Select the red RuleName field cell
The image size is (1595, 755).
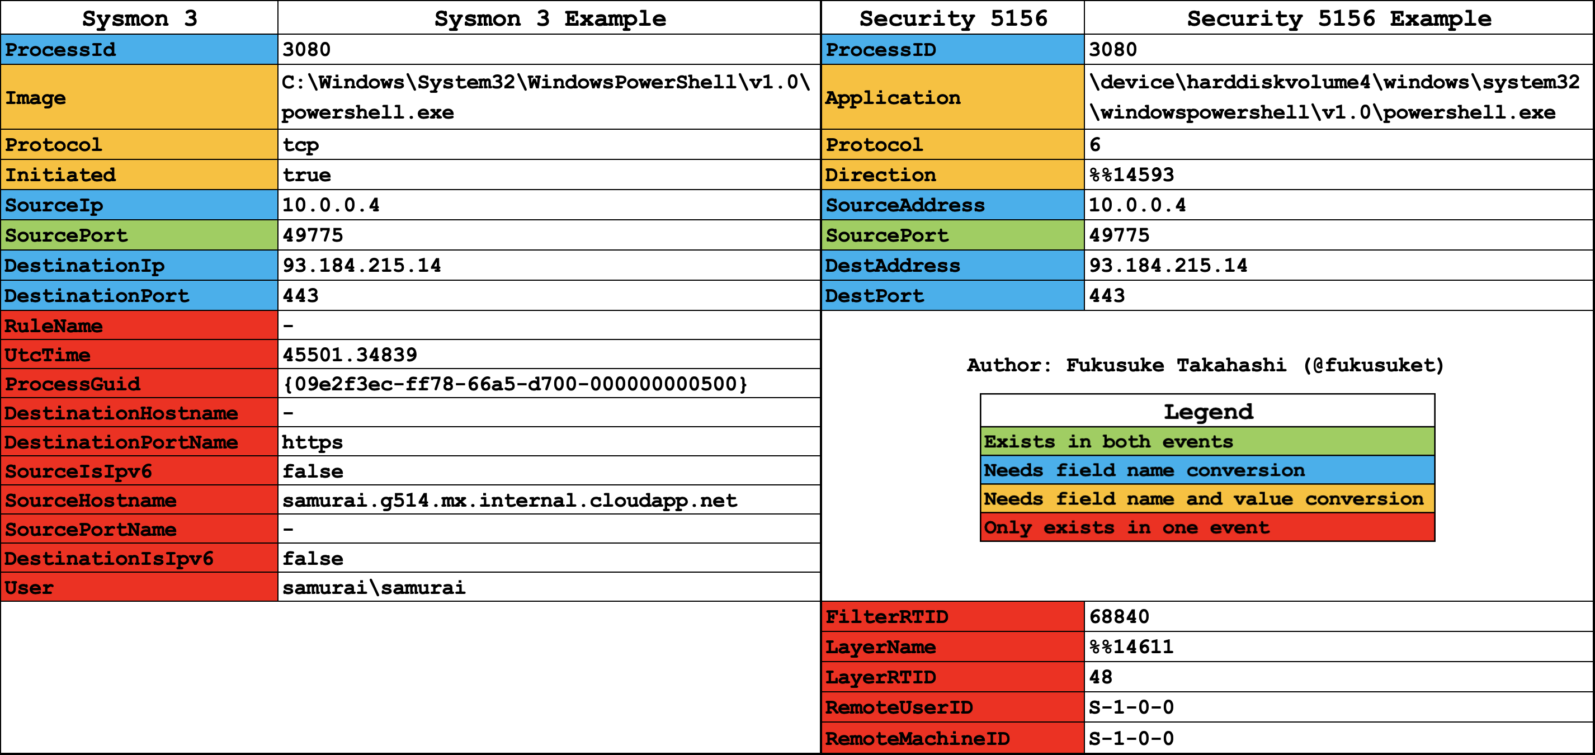point(139,326)
